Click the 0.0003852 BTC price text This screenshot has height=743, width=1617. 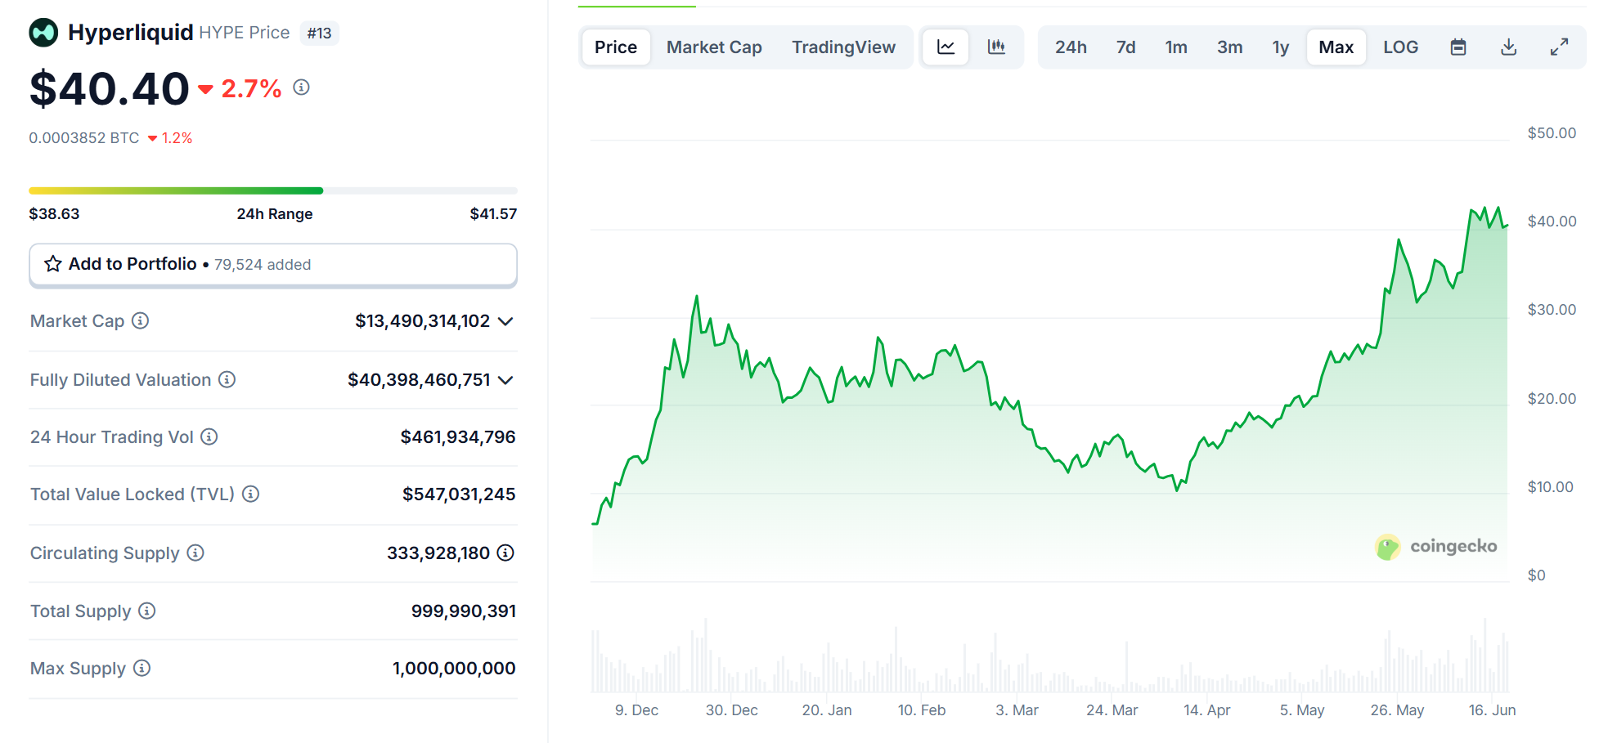coord(84,138)
